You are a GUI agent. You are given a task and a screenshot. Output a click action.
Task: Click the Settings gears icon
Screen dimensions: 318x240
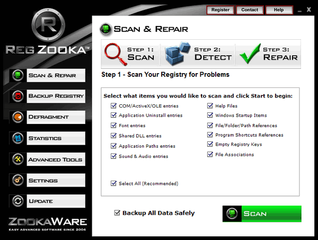(18, 180)
